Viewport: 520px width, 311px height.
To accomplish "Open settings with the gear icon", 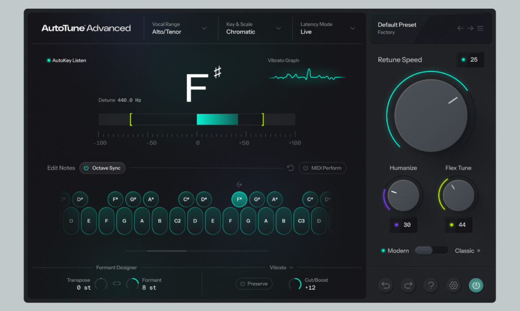I will click(x=453, y=285).
